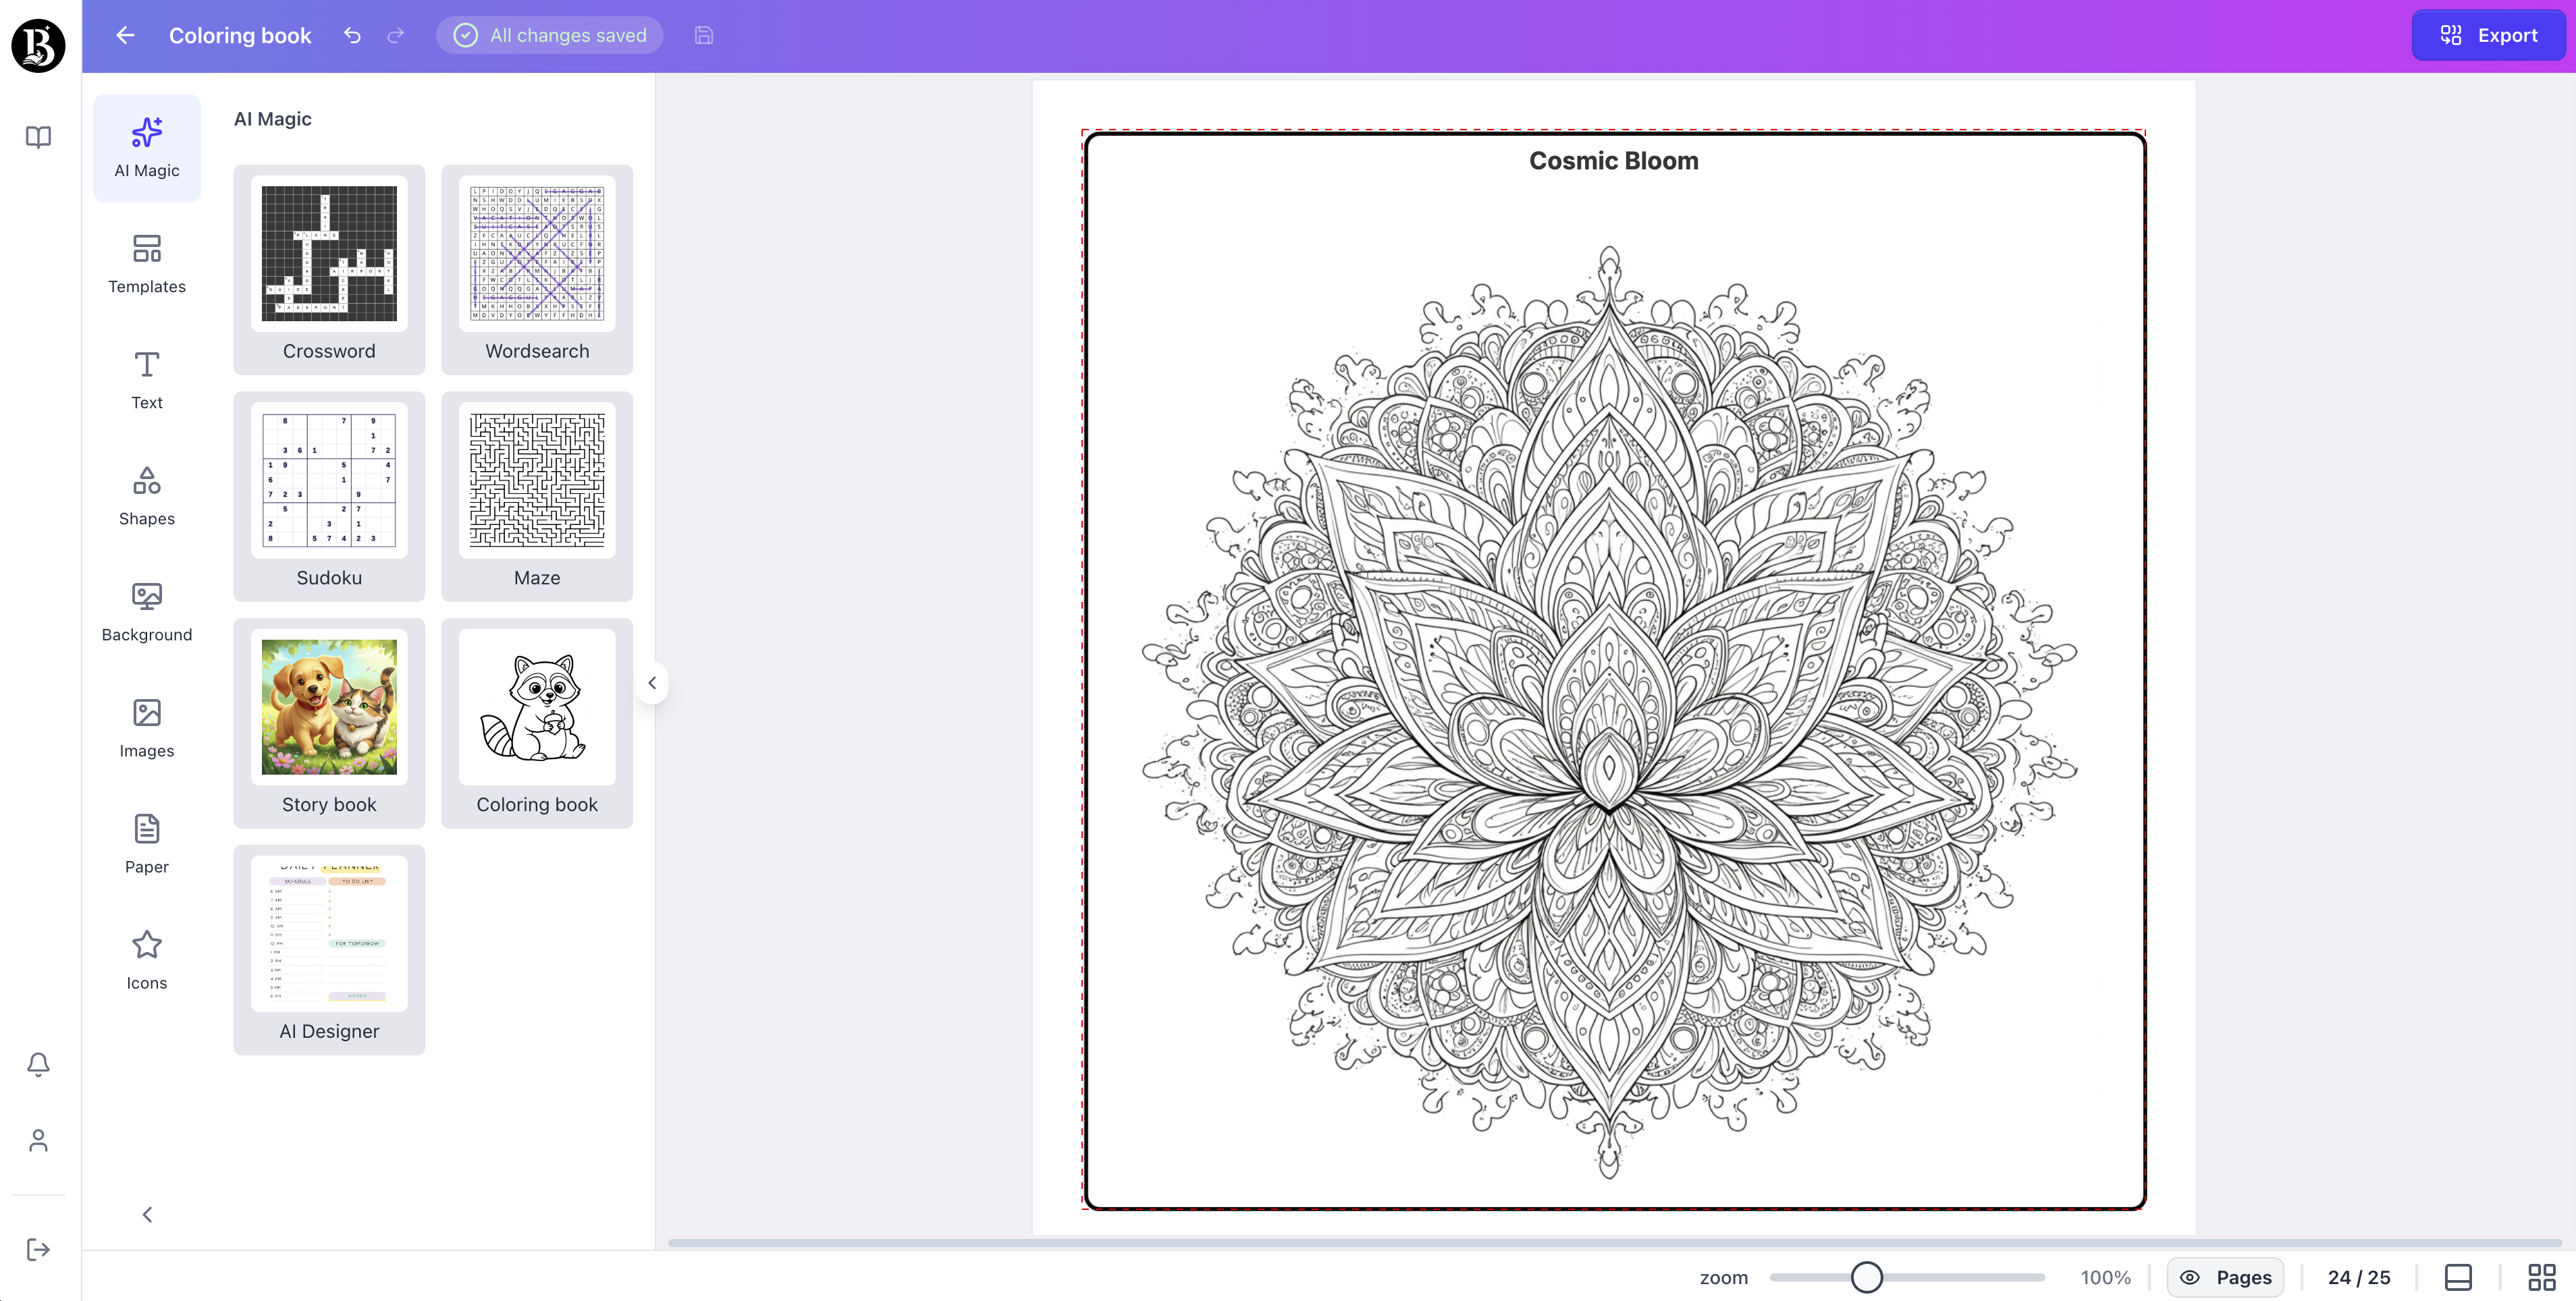Click the redo arrow icon
Screen dimensions: 2576x1301
396,36
